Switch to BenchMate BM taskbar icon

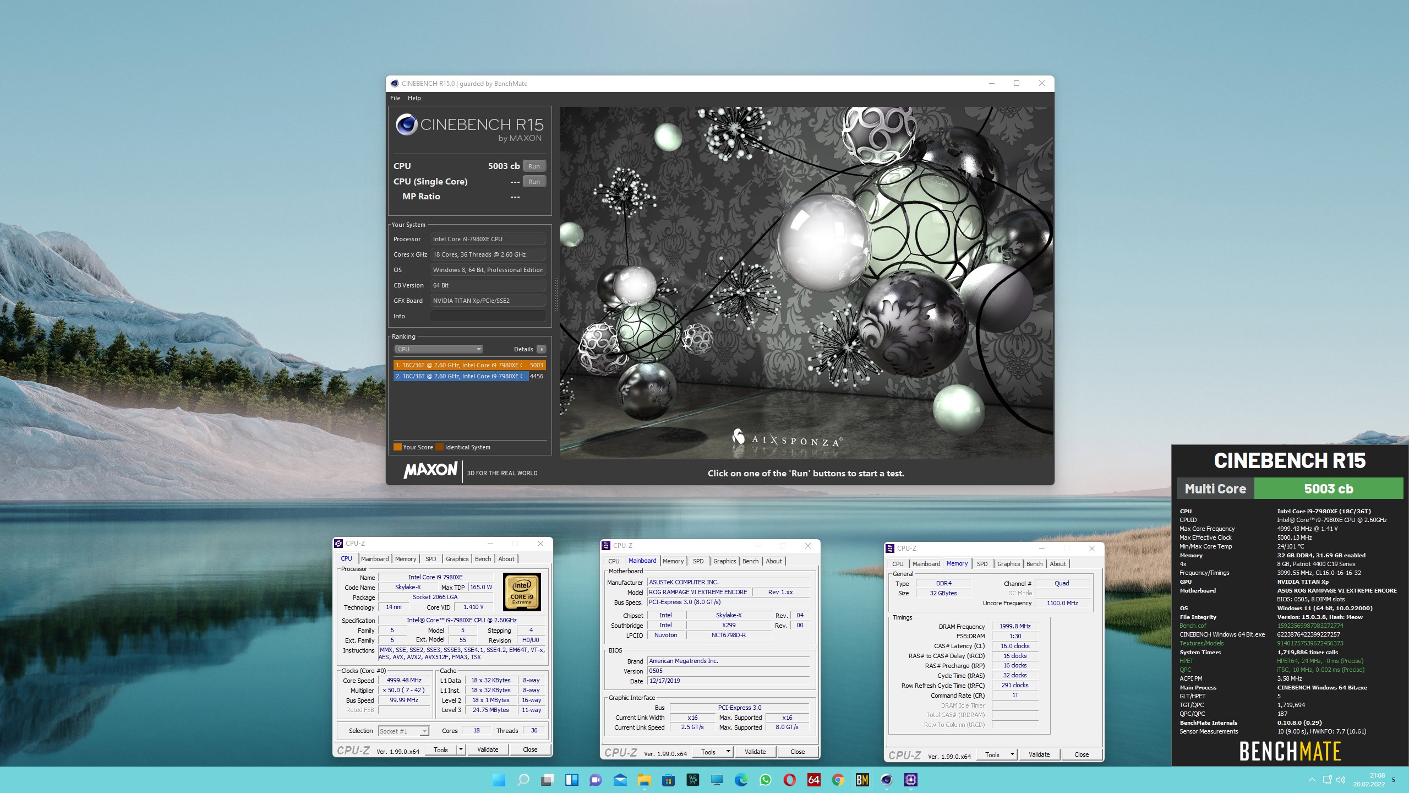click(x=862, y=780)
